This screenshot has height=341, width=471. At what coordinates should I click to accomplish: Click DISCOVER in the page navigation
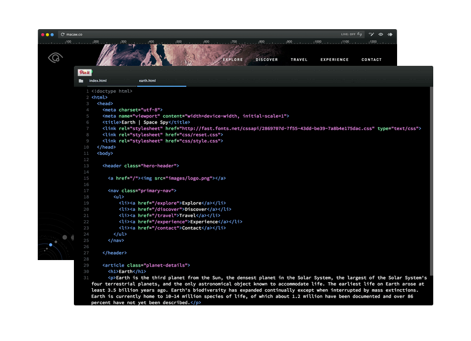point(267,59)
